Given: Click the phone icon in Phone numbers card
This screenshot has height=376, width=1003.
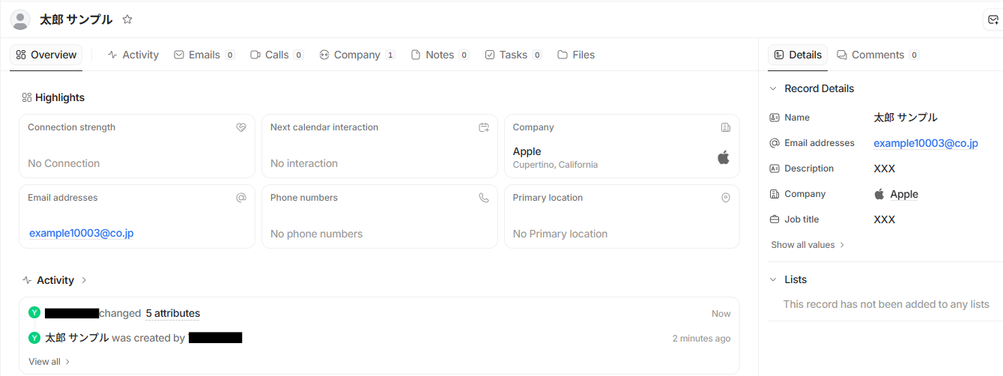Looking at the screenshot, I should (484, 198).
